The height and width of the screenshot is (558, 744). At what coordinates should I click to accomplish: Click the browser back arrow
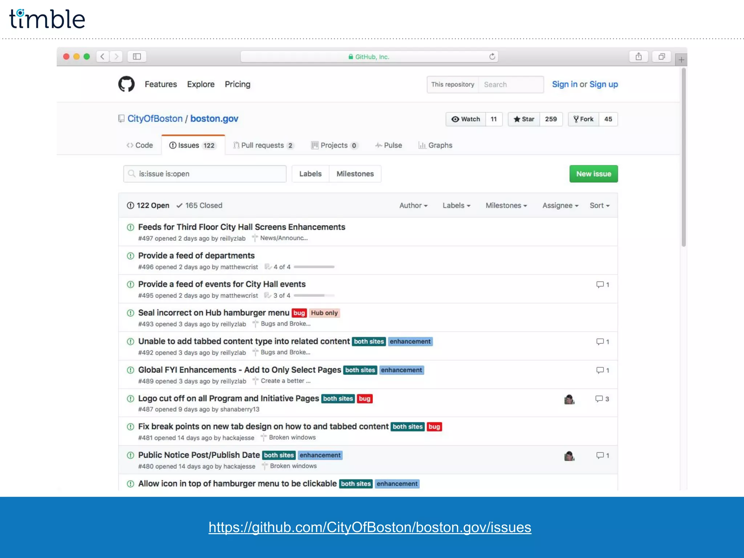tap(102, 56)
